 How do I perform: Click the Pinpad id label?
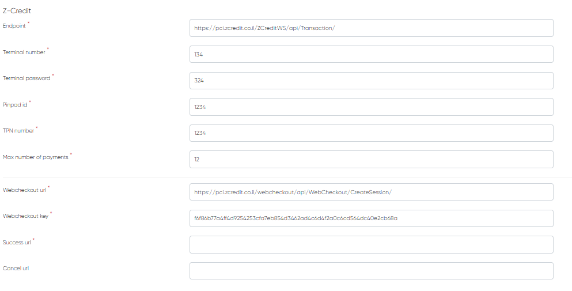coord(15,104)
